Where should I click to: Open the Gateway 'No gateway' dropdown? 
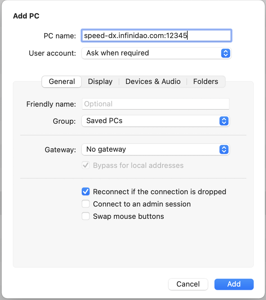151,149
